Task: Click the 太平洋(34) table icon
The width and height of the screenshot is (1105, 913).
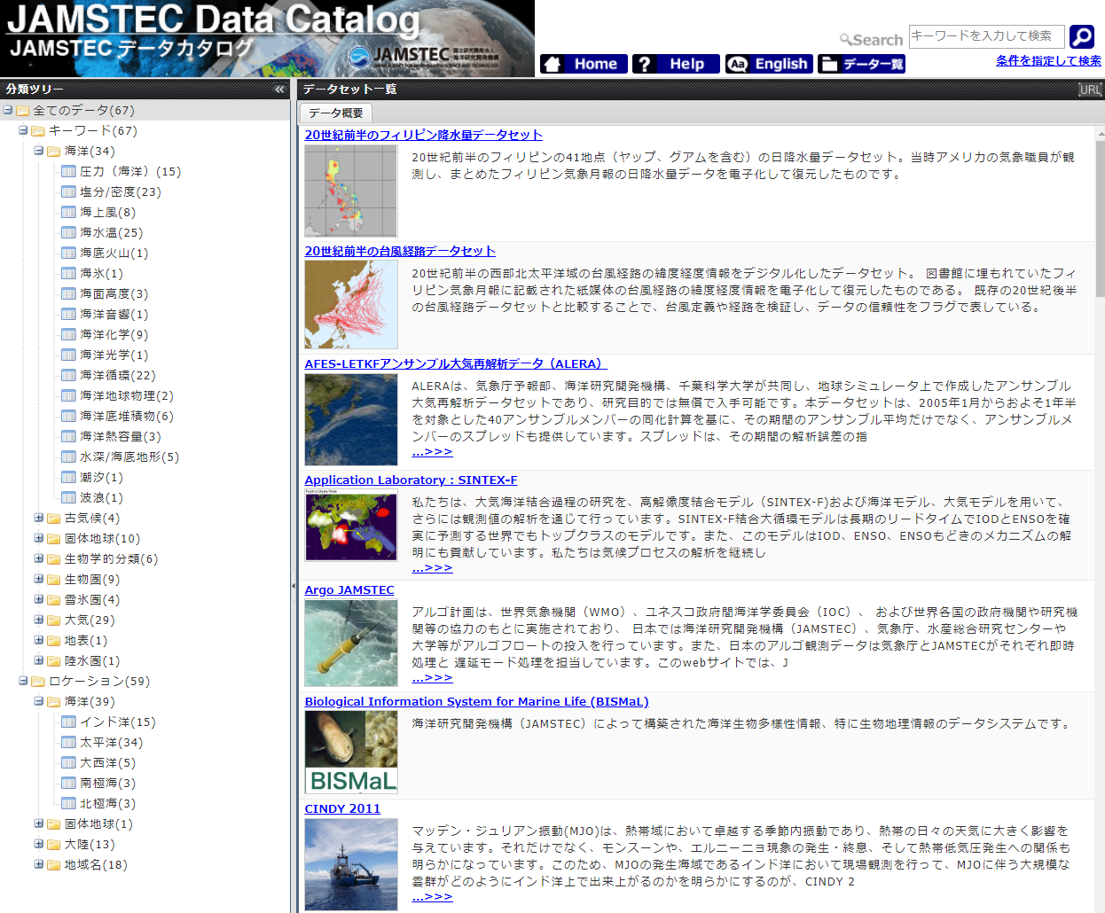Action: point(68,743)
